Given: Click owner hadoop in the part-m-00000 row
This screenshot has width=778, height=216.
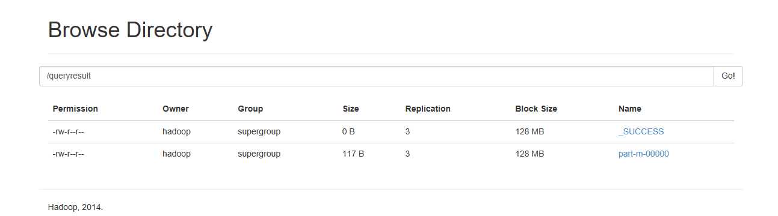Looking at the screenshot, I should [x=176, y=154].
